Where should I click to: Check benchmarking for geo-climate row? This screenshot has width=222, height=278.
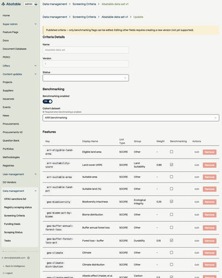[171, 252]
